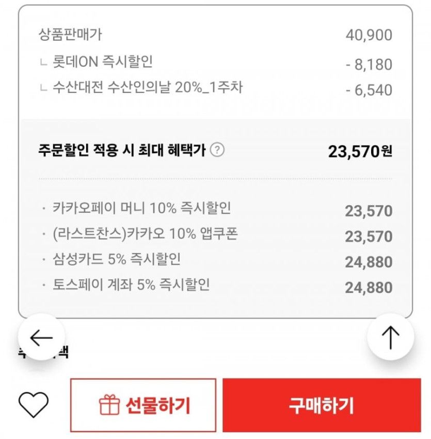Screen dimensions: 431x439
Task: Open the help icon beside 최대 혜택가
Action: [x=218, y=150]
